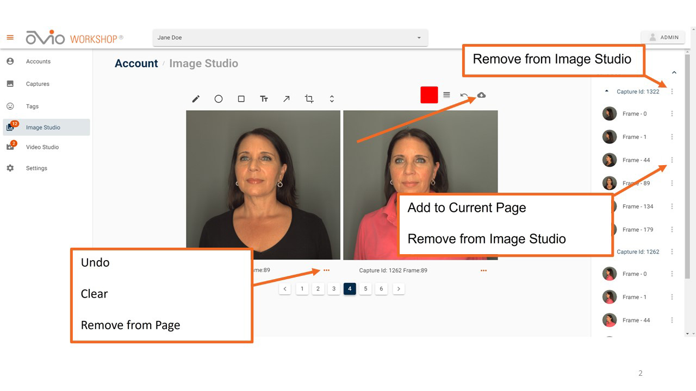Click the up-down height adjust icon

pos(332,99)
